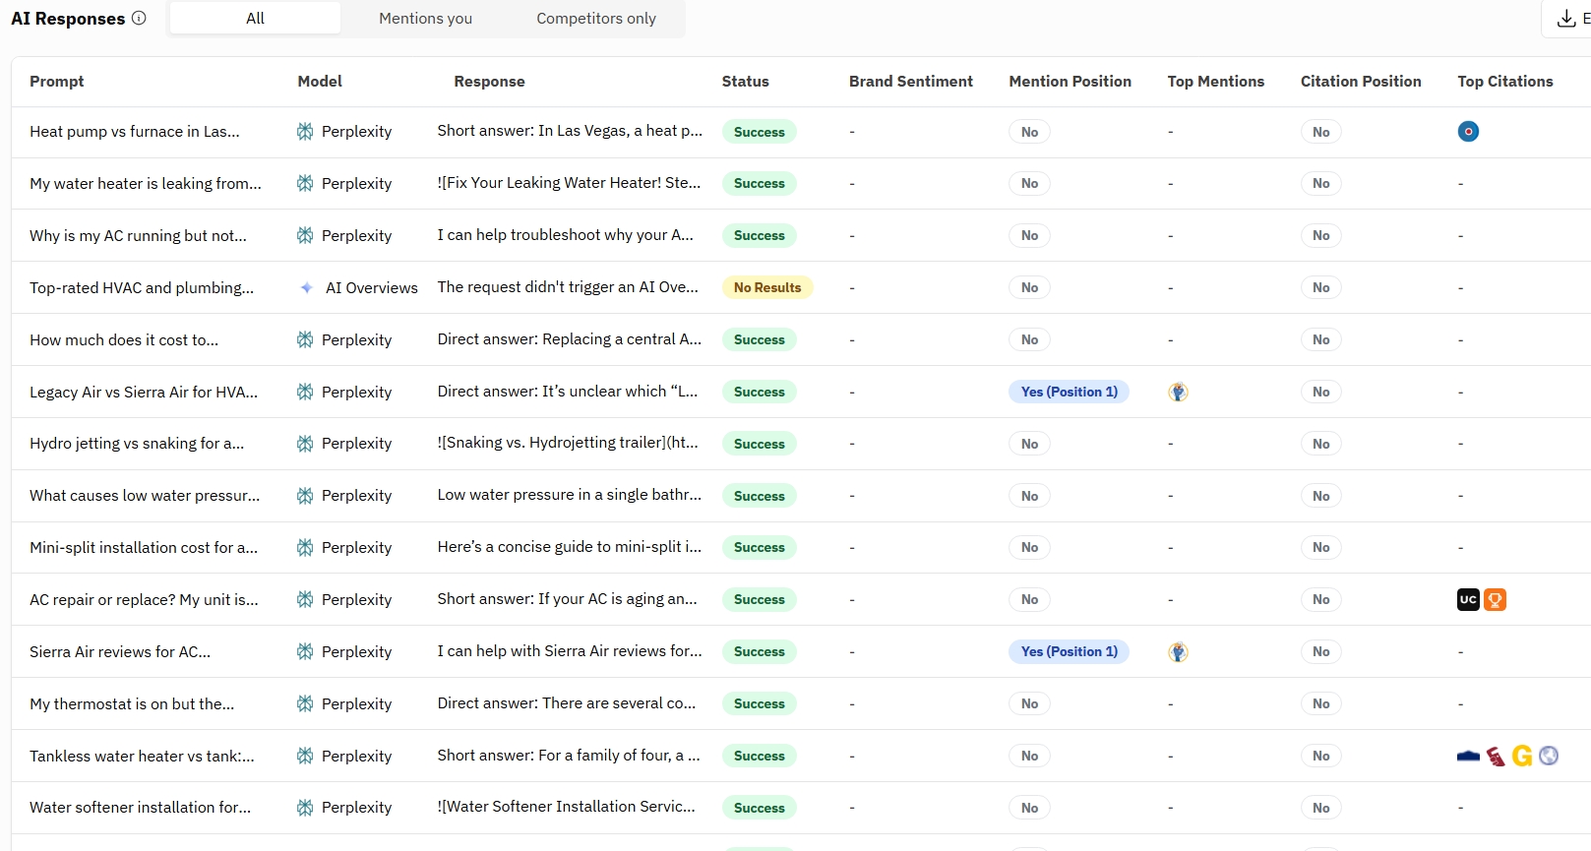Open prompt 'Top-rated HVAC and plumbing...'
This screenshot has height=851, width=1591.
point(142,288)
